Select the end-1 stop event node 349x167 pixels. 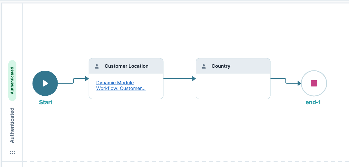[314, 83]
